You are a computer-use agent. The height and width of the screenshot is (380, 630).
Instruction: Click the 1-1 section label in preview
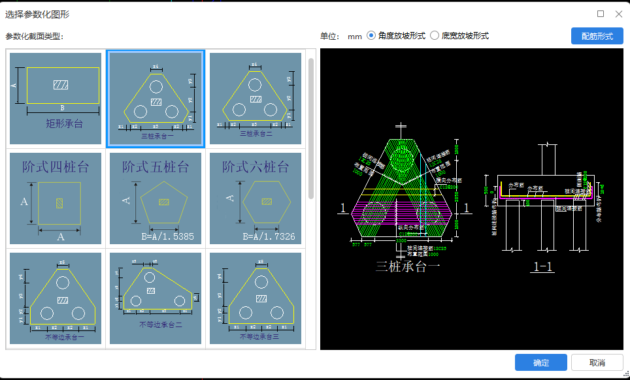[543, 266]
